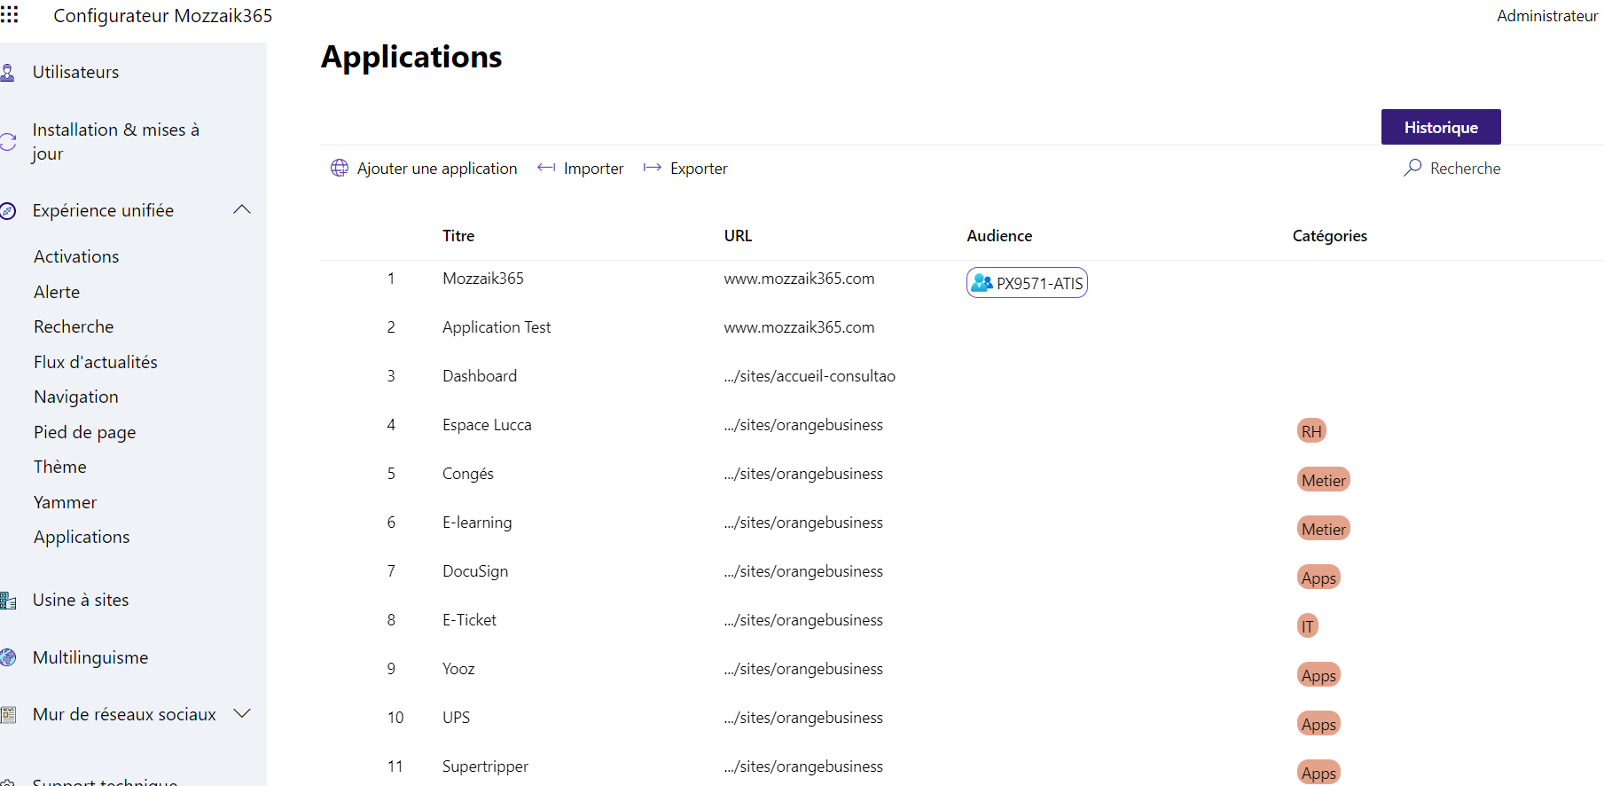Click the people icon in PX9571-ATIS badge

coord(982,283)
